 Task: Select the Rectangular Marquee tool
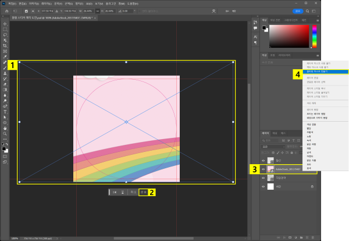[x=5, y=29]
